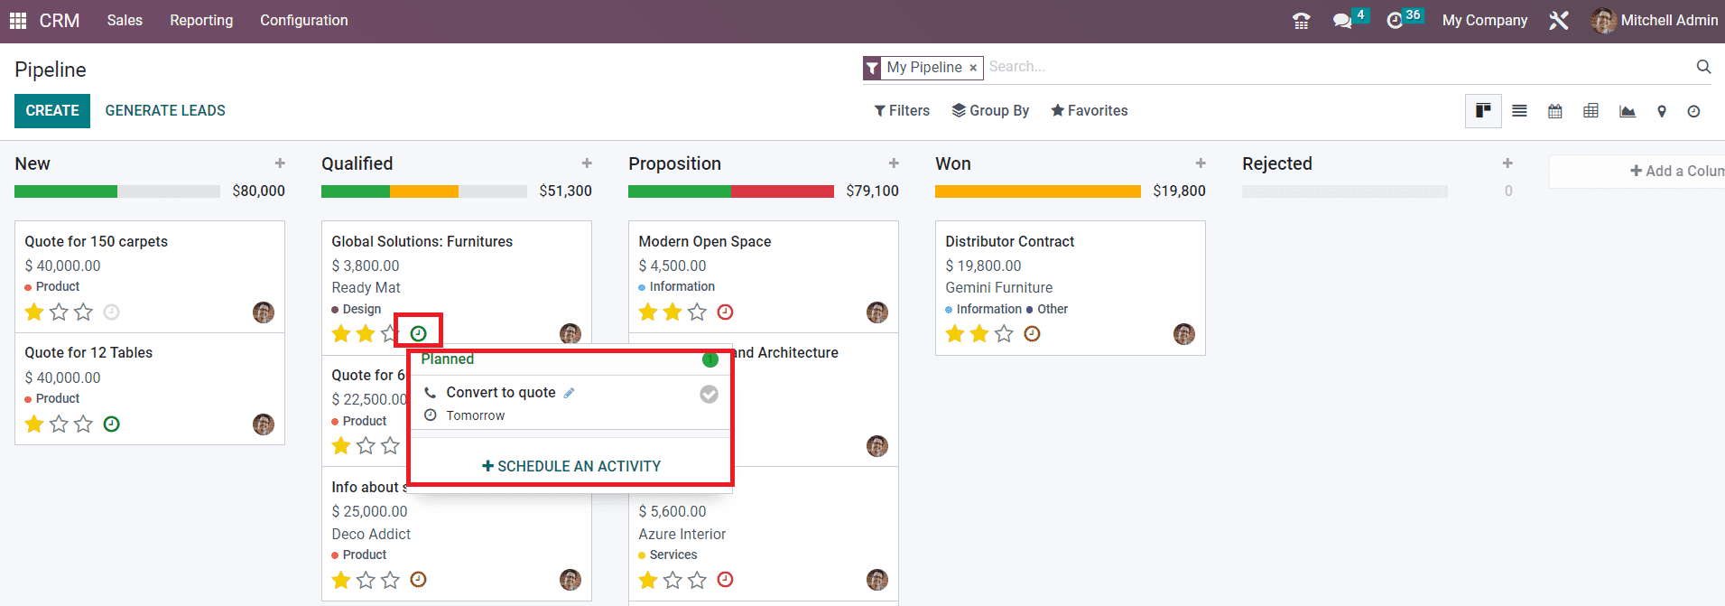This screenshot has height=606, width=1725.
Task: Click the red segment of Proposition progress bar
Action: [782, 191]
